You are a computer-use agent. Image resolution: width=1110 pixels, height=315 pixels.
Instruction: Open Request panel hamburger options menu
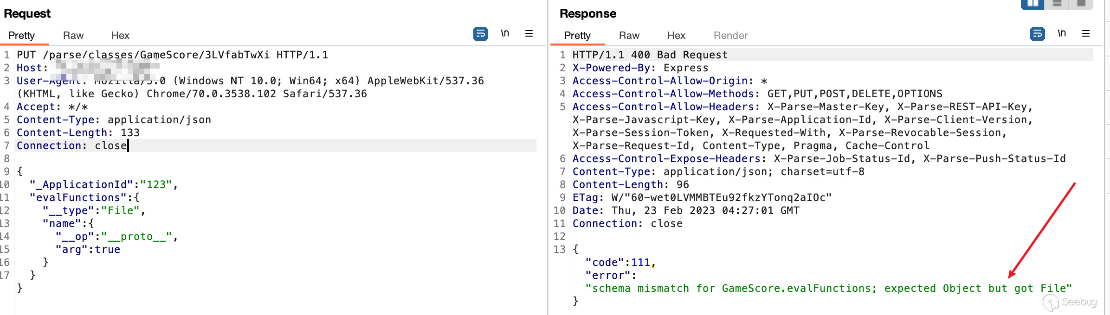pyautogui.click(x=529, y=34)
